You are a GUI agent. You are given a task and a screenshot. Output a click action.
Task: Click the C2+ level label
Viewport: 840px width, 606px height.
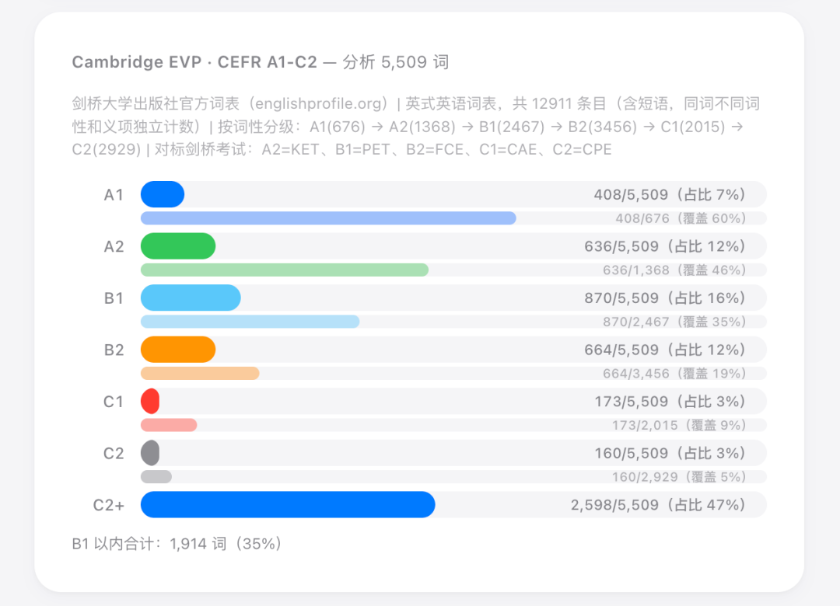(x=108, y=505)
